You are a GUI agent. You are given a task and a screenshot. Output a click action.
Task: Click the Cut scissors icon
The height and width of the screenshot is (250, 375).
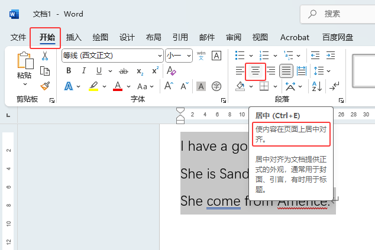click(45, 56)
